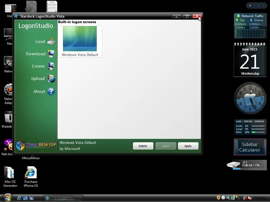This screenshot has width=270, height=202.
Task: Open the Mac OS Generator desktop icon
Action: click(10, 177)
